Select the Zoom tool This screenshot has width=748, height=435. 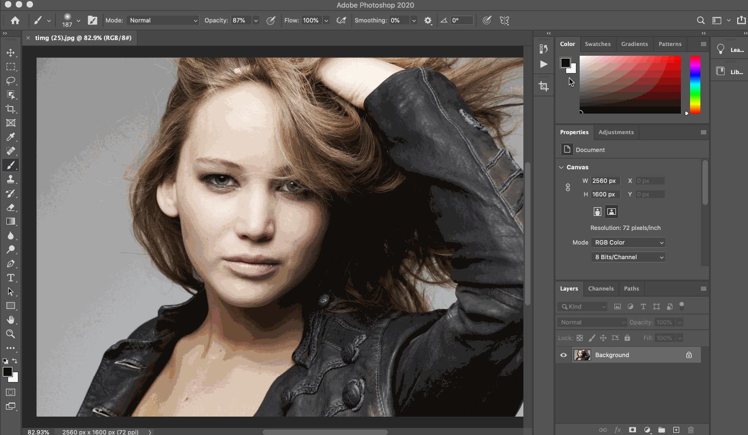(10, 334)
